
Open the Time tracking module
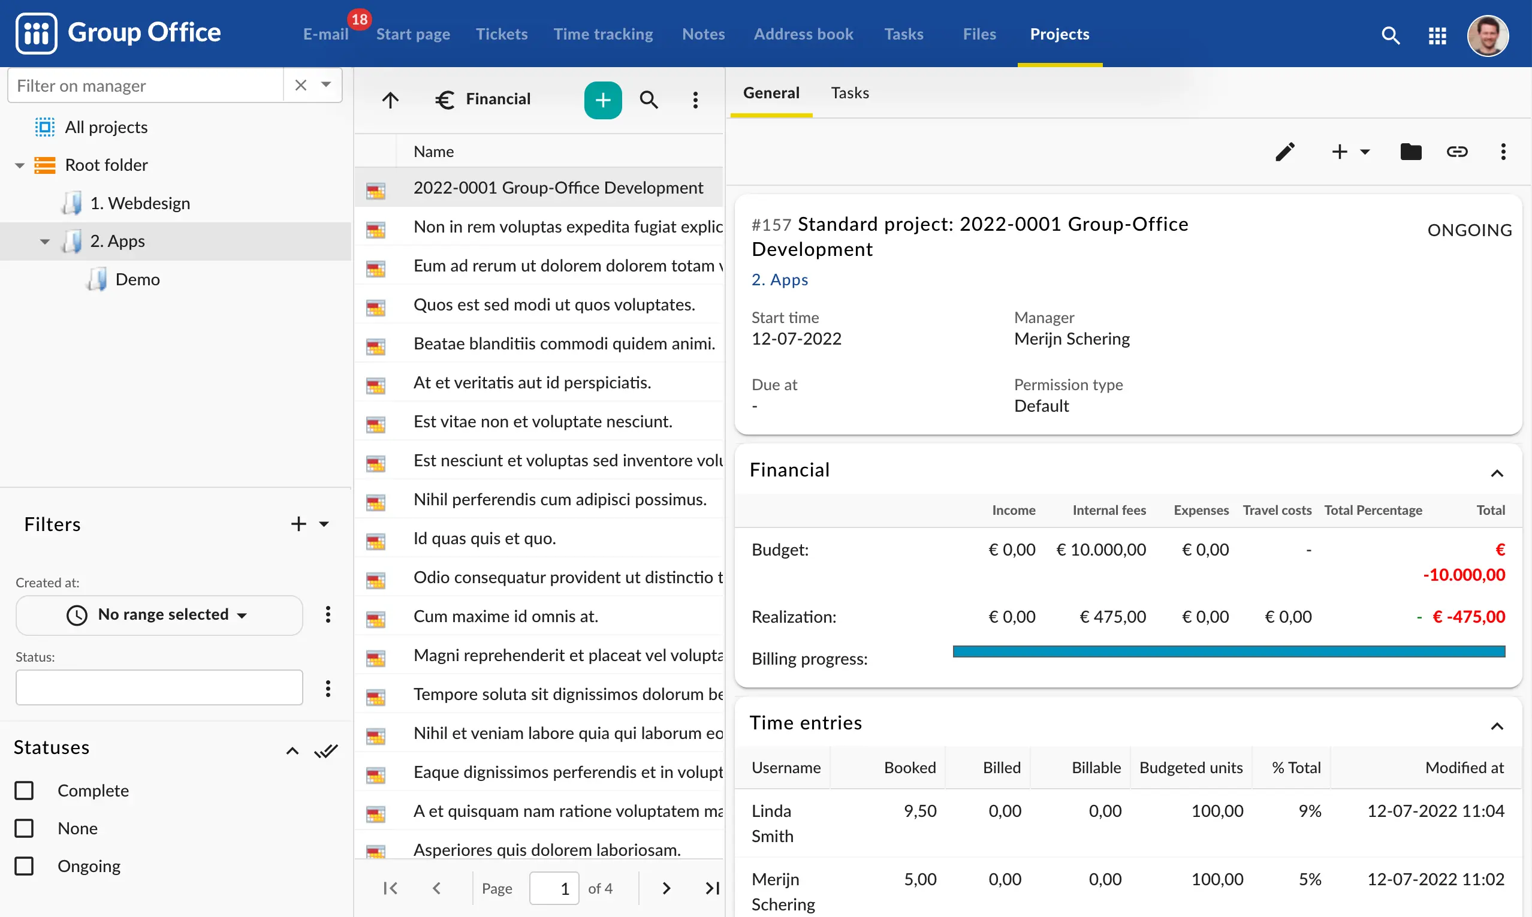(602, 34)
